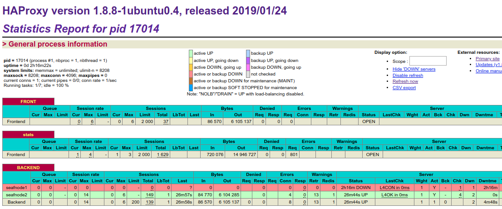Open the CSV export link
The width and height of the screenshot is (502, 209).
coord(404,88)
